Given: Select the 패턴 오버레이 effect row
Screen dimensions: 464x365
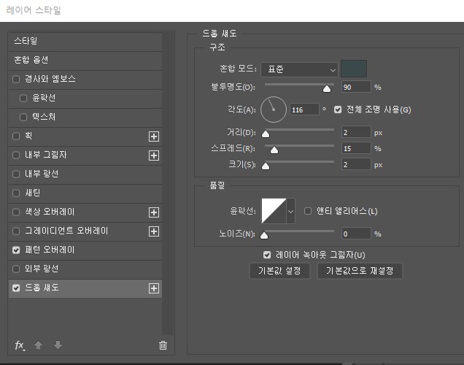Looking at the screenshot, I should click(85, 250).
